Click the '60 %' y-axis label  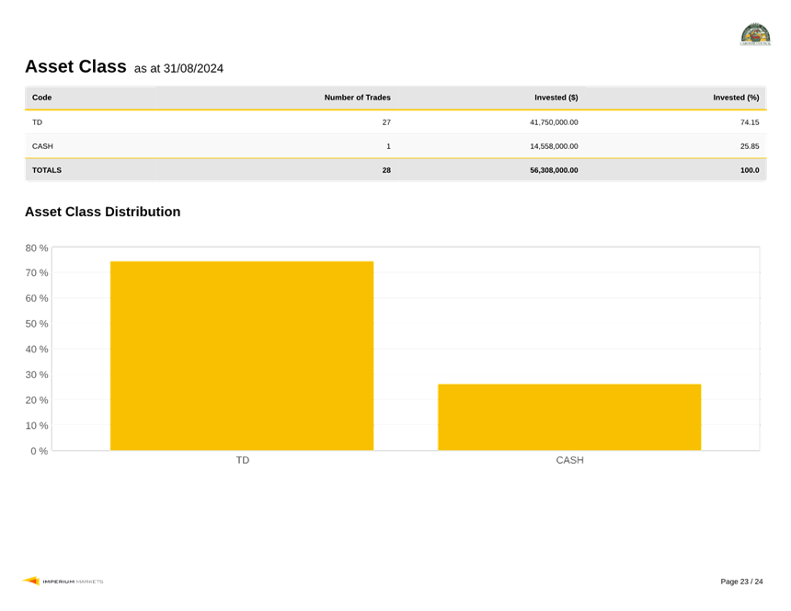click(37, 298)
